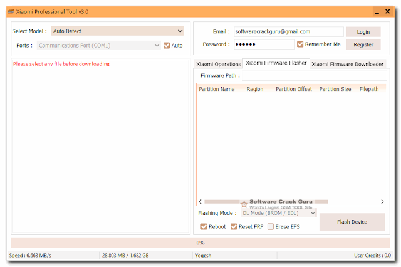Click the Speed : 6.663 MB/s status entry
This screenshot has height=267, width=401.
point(30,256)
